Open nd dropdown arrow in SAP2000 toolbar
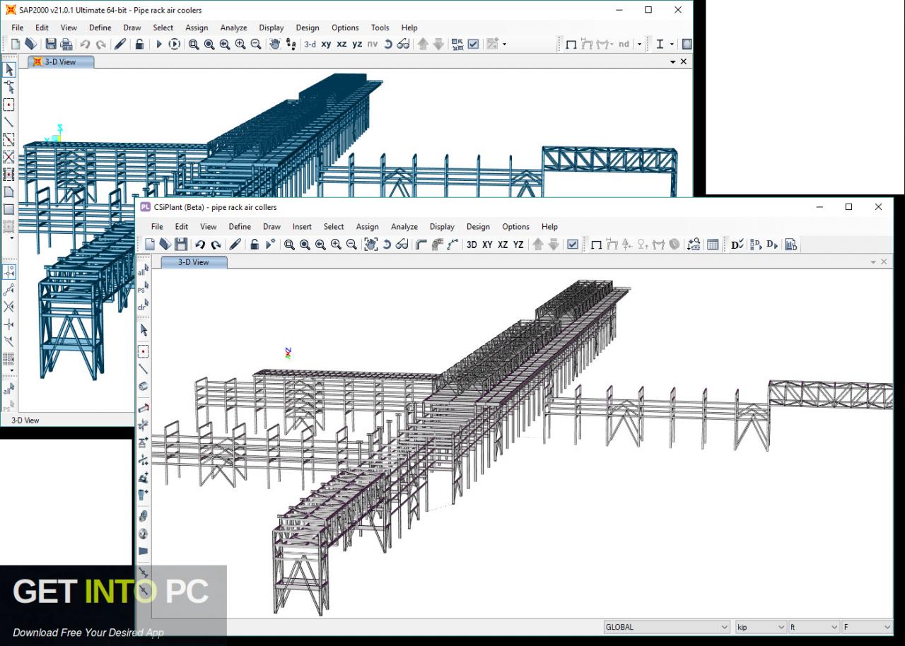The image size is (905, 646). click(x=640, y=44)
